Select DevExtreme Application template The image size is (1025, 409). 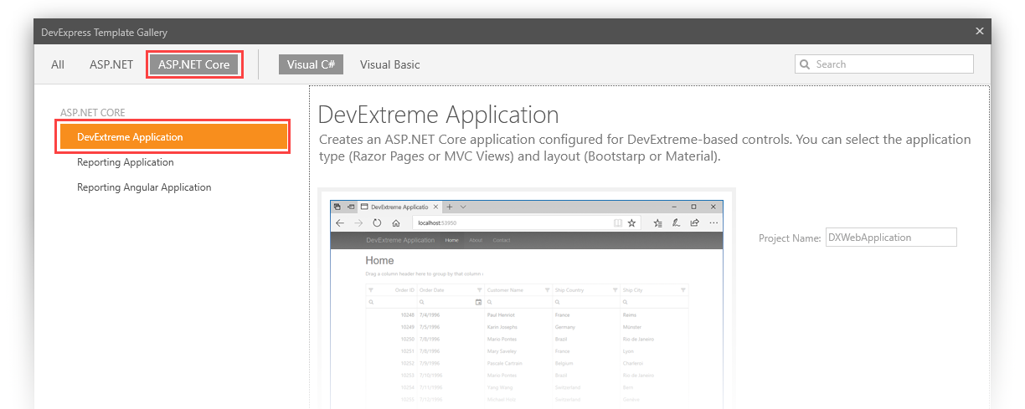(173, 137)
